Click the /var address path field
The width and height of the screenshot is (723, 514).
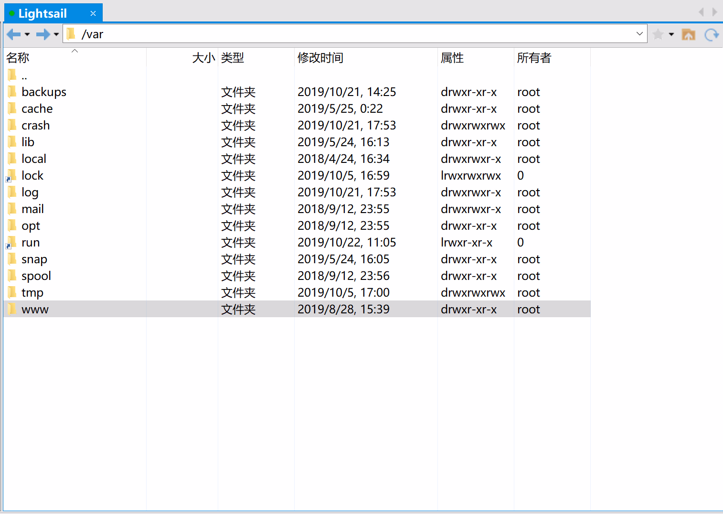(334, 34)
